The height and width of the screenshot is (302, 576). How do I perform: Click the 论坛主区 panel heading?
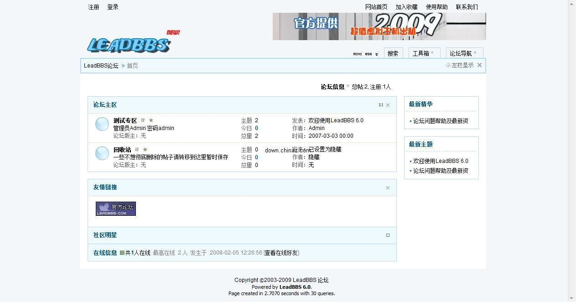click(105, 105)
